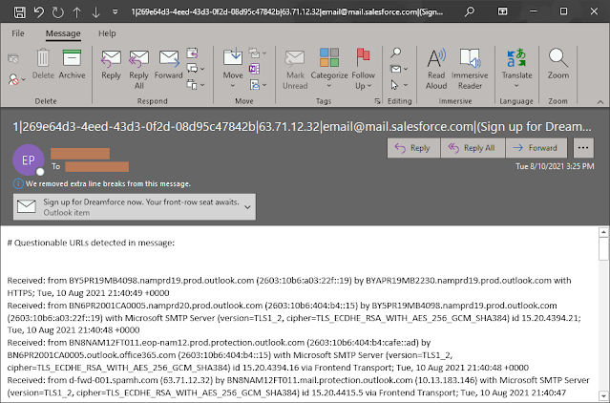
Task: Expand the attachment options dropdown arrow
Action: (x=247, y=207)
